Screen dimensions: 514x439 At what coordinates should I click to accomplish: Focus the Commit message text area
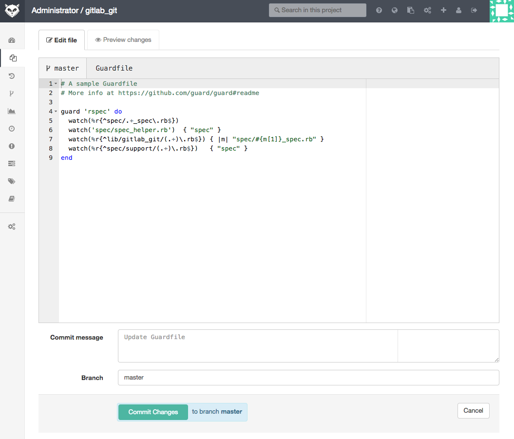point(308,346)
